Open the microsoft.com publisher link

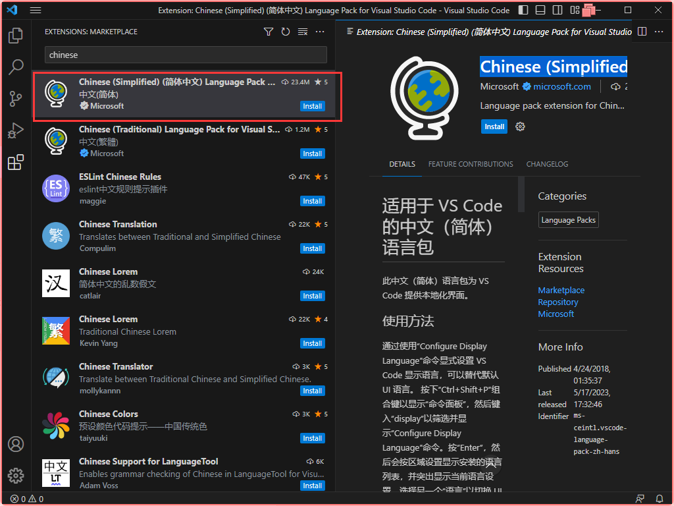[x=562, y=86]
